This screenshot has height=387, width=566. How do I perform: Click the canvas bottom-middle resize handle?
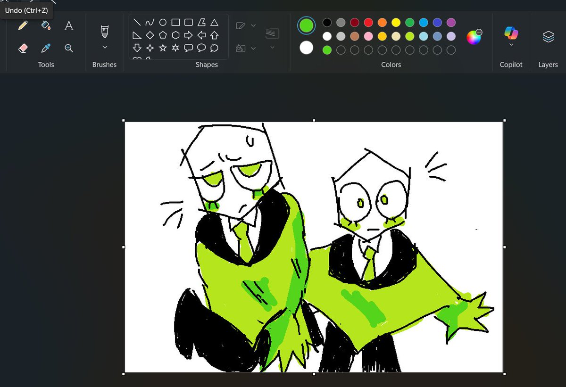click(x=314, y=374)
